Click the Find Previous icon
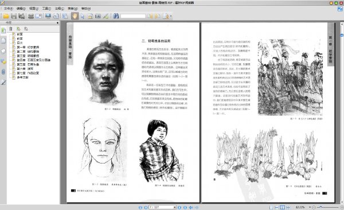Viewport: 344px width, 210px height. (x=150, y=16)
